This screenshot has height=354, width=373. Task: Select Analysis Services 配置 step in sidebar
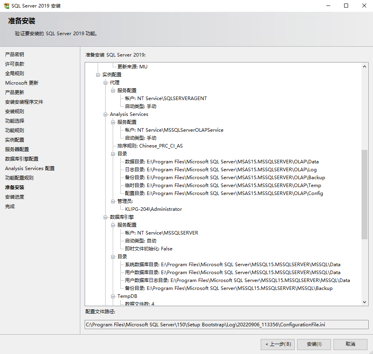coord(30,168)
